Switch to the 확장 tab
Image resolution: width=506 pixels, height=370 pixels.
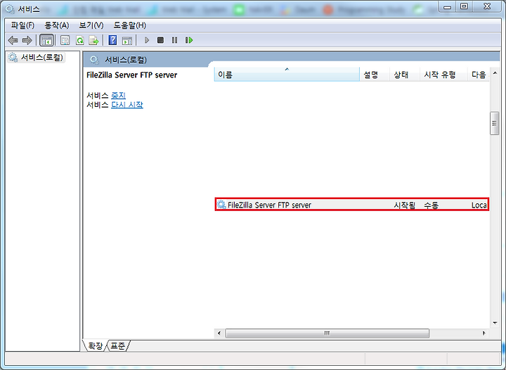[95, 346]
